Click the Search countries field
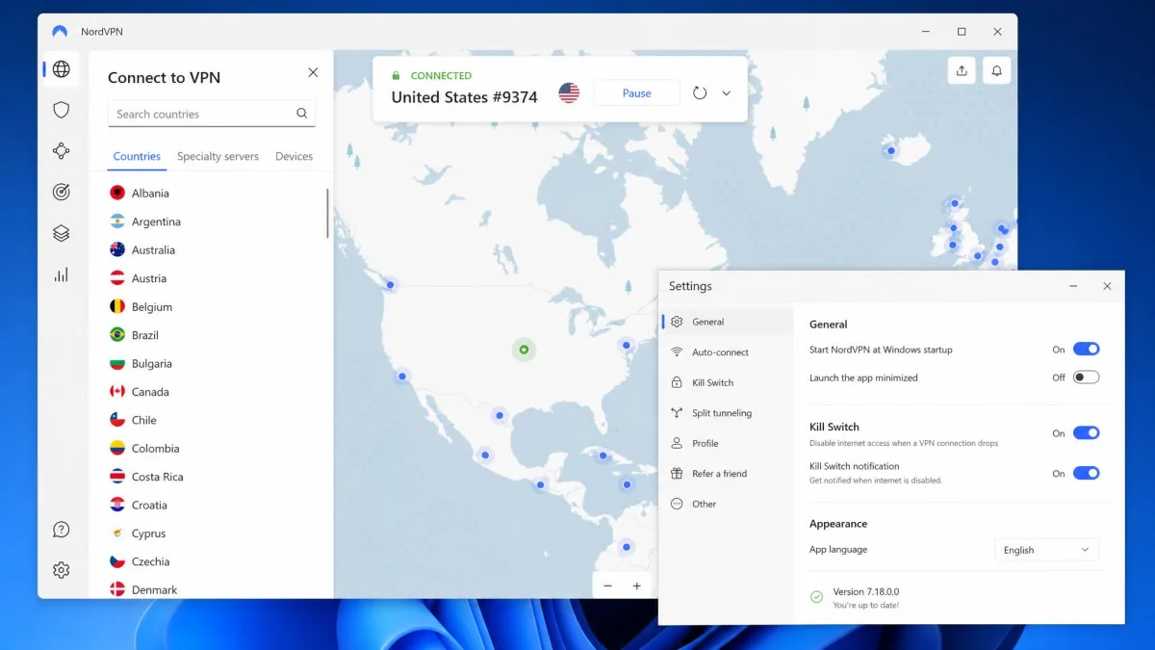The width and height of the screenshot is (1155, 650). (x=212, y=114)
